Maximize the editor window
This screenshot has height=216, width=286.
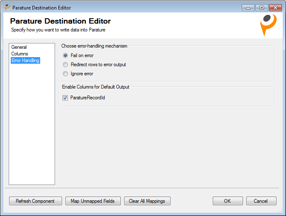(x=262, y=8)
